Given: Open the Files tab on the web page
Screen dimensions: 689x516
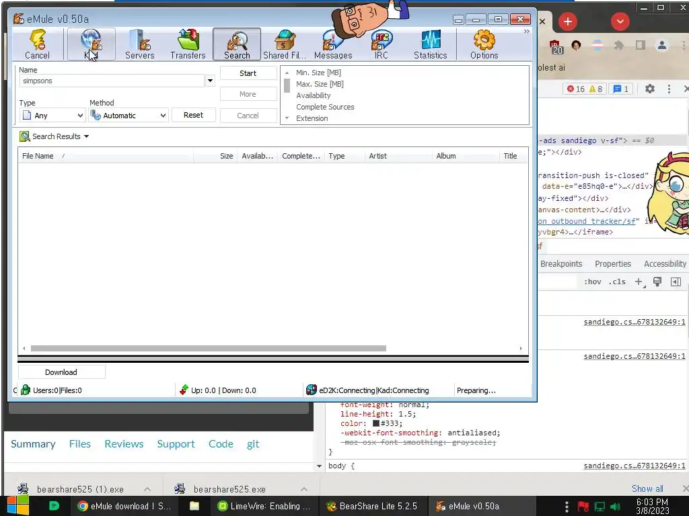Looking at the screenshot, I should tap(80, 444).
